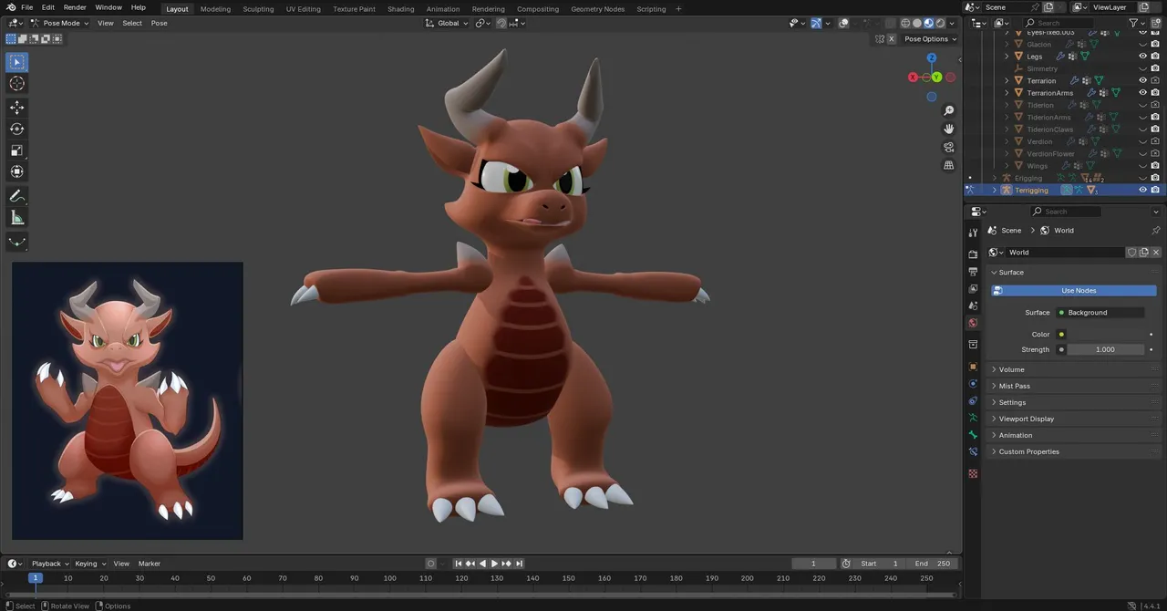Open outliner filter dropdown
Viewport: 1167px width, 611px height.
[x=1136, y=23]
